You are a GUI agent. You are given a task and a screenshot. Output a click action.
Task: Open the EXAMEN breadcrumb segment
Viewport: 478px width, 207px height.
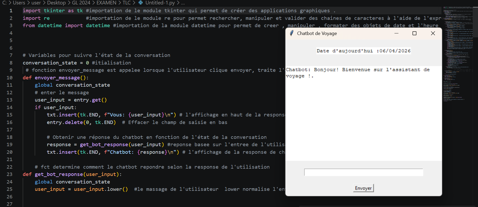click(106, 3)
